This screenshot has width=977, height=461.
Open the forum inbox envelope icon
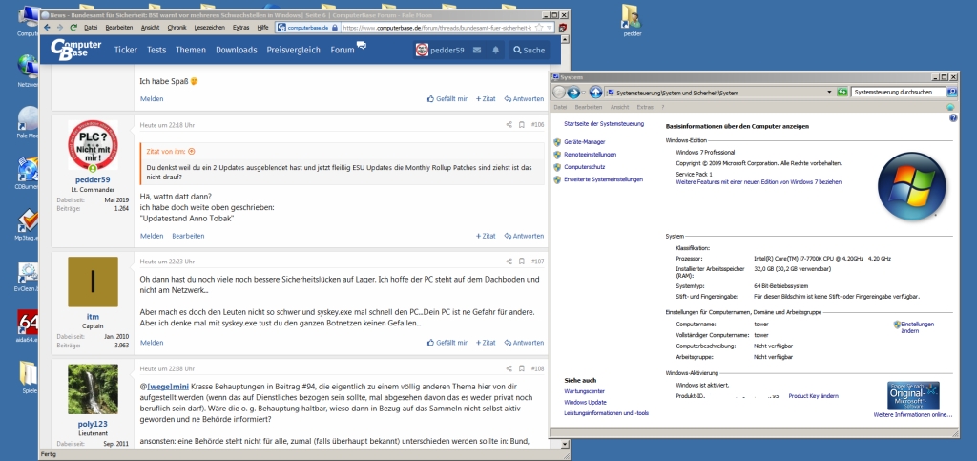click(x=477, y=50)
